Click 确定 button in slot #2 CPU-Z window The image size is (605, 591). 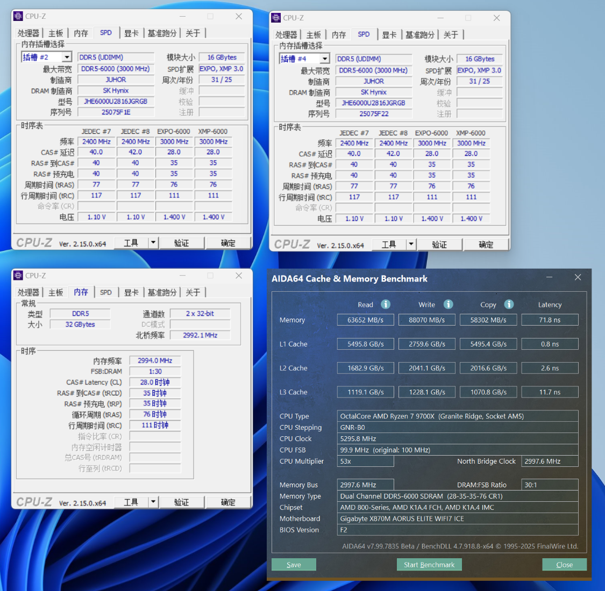[x=228, y=243]
